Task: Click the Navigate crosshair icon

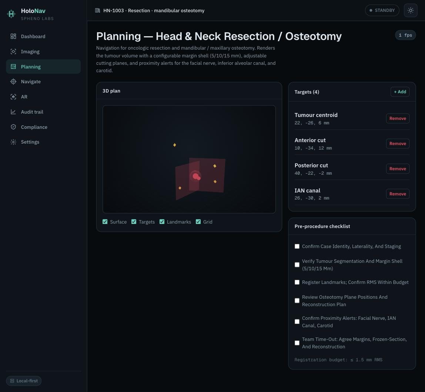Action: [13, 81]
